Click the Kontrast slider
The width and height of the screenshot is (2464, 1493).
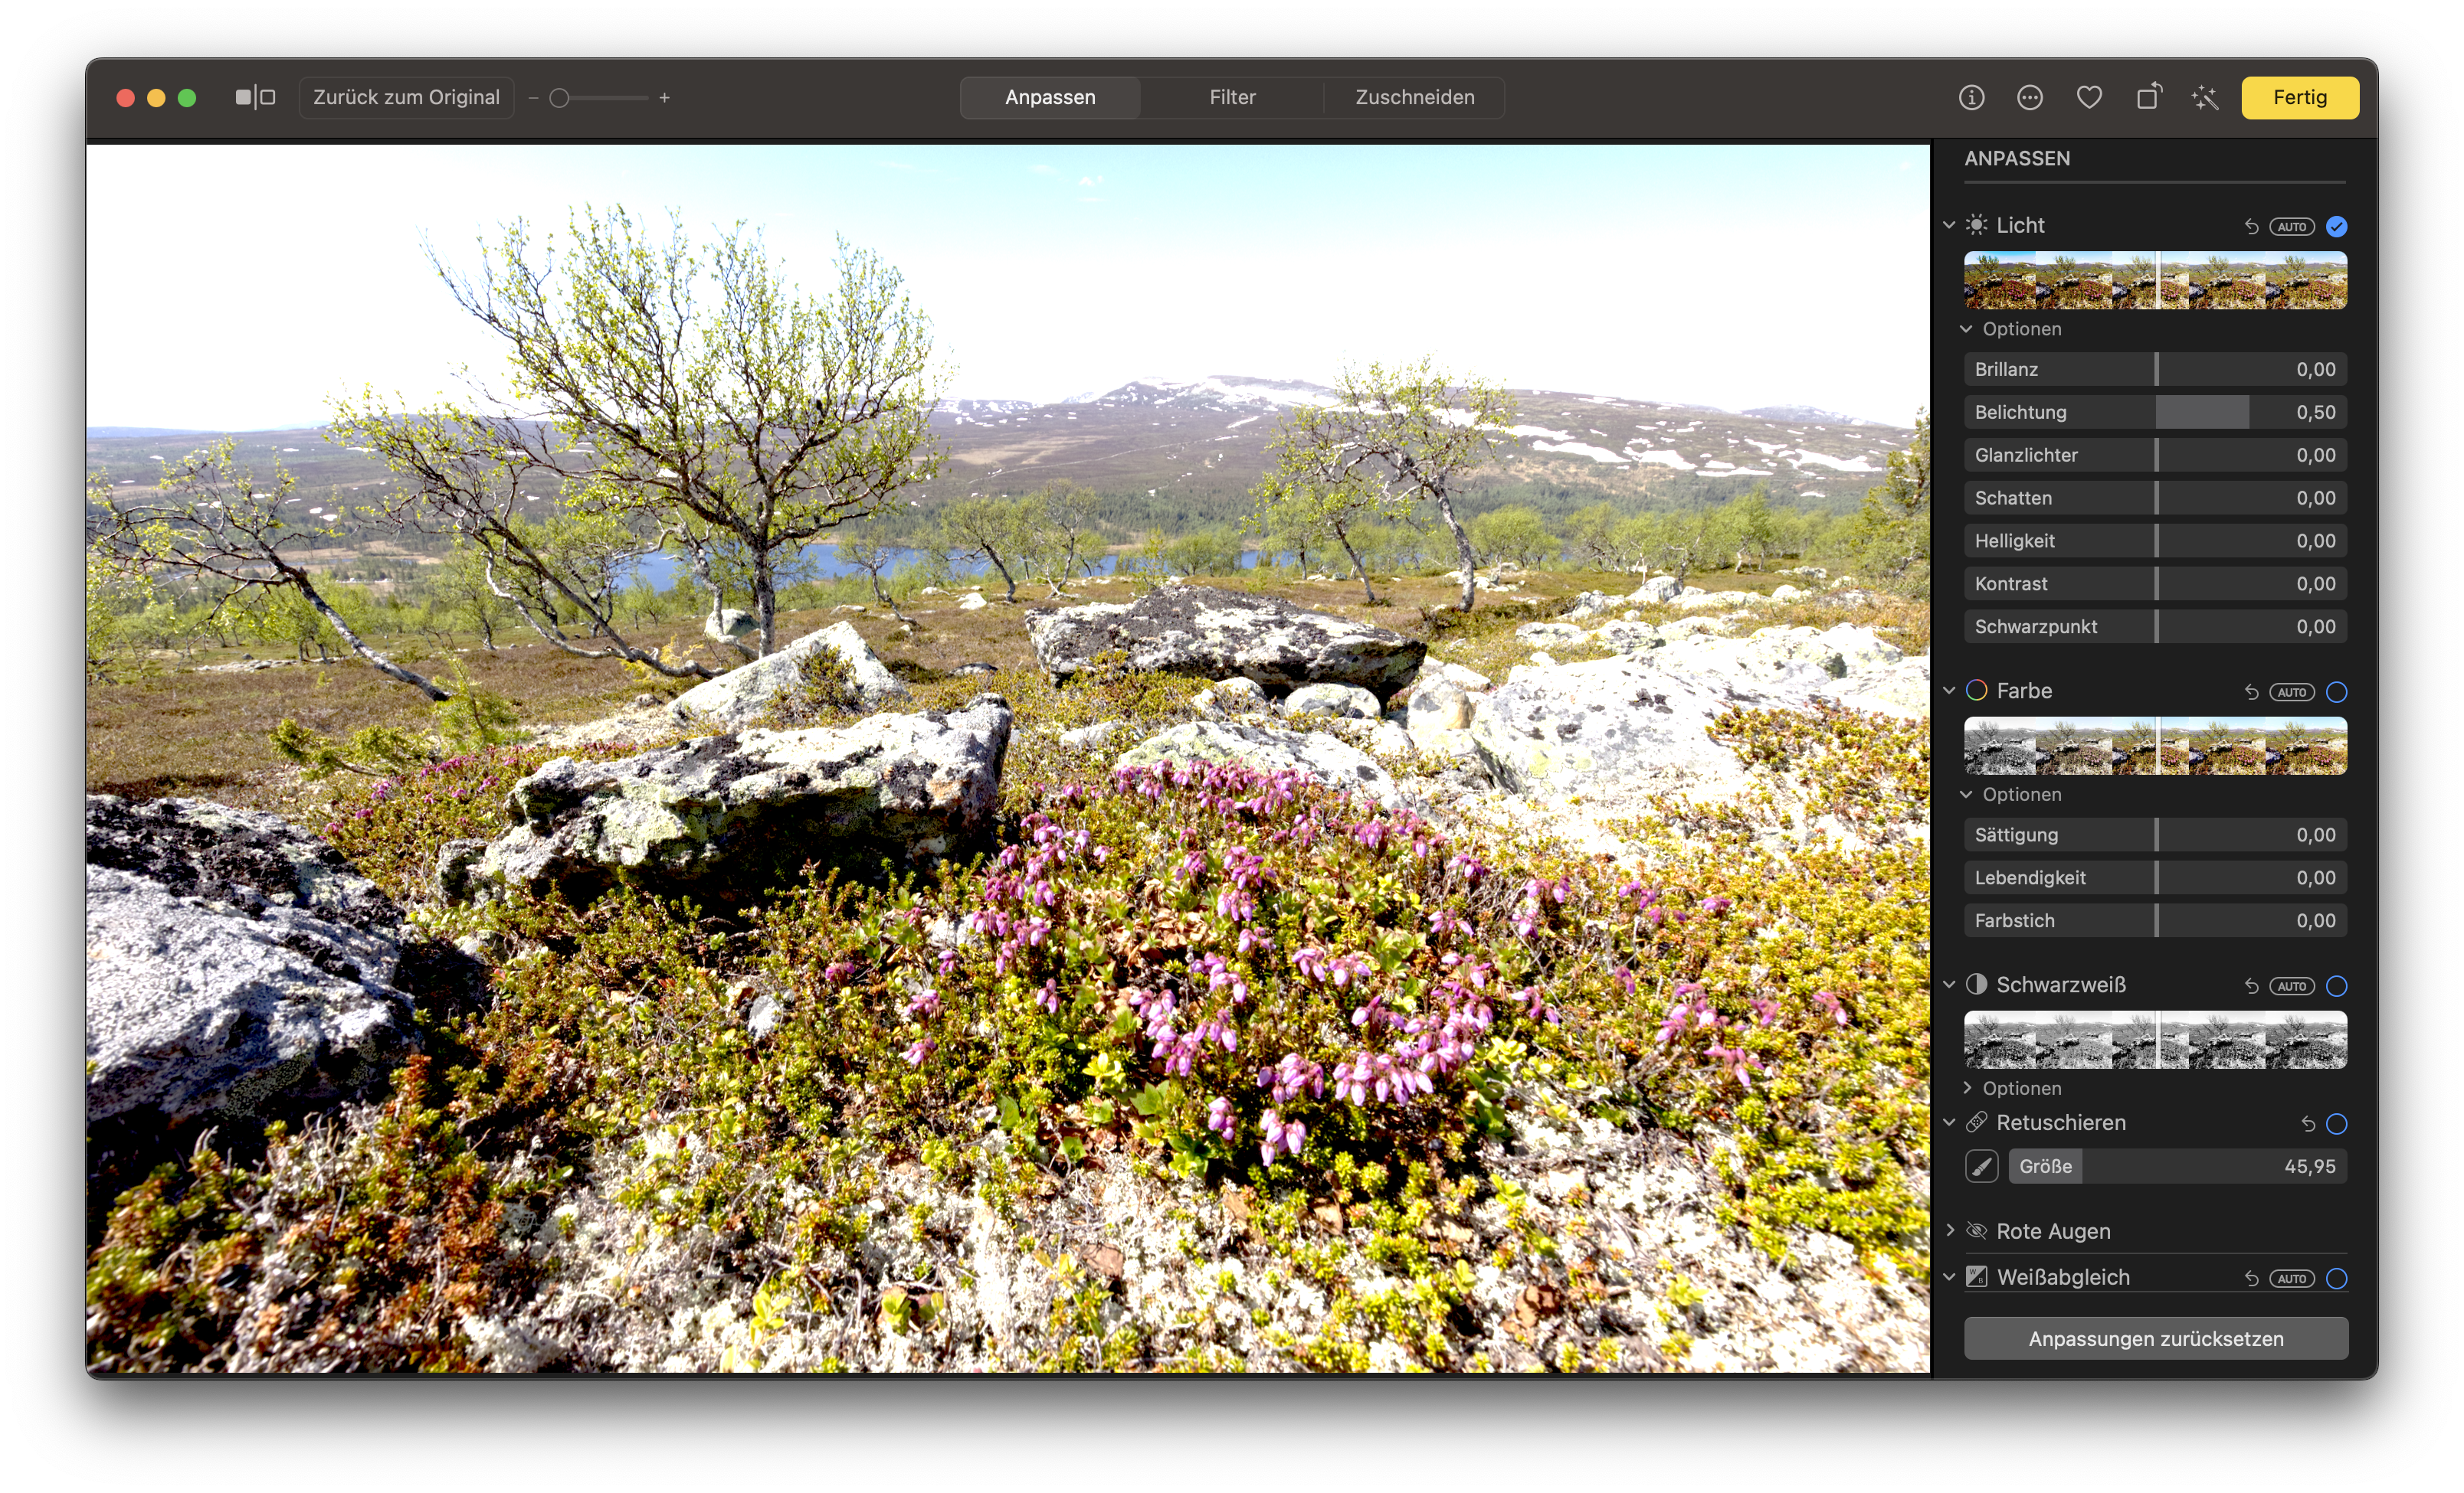(2155, 583)
